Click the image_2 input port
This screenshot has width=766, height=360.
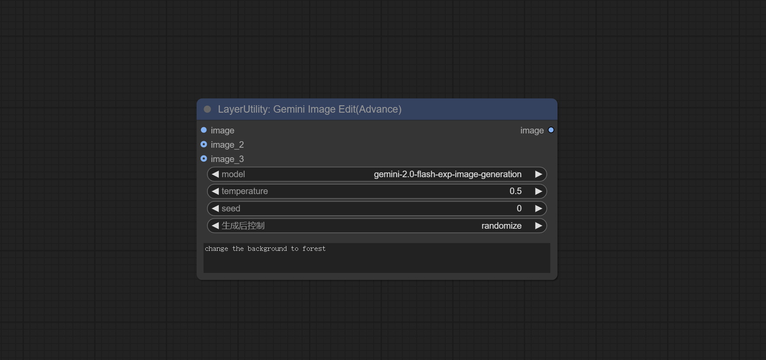[x=204, y=144]
